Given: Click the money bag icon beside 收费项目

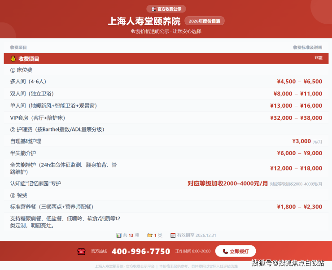Looking at the screenshot, I should point(13,59).
